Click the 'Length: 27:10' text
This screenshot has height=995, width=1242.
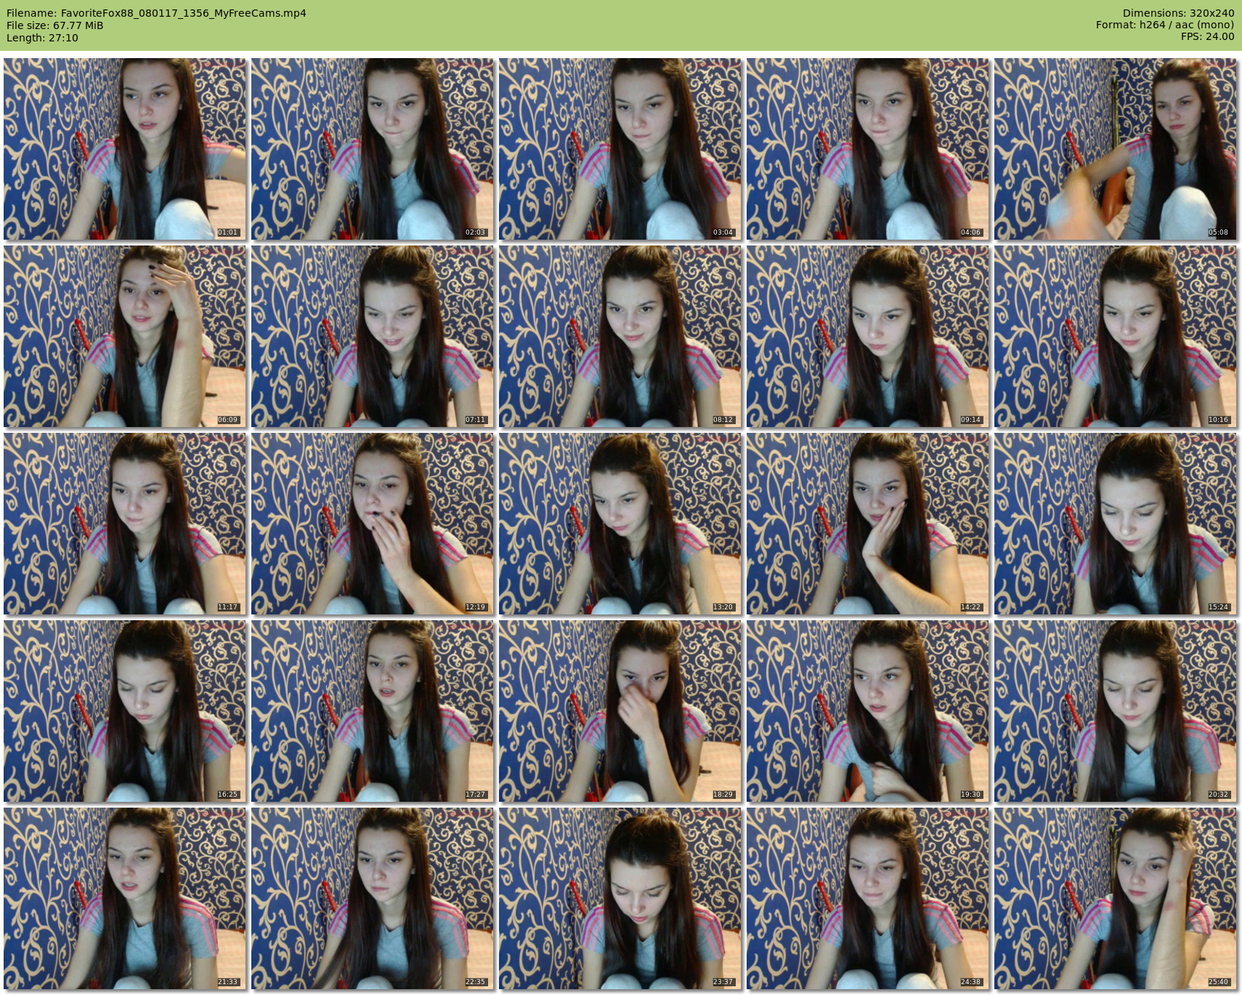[42, 38]
